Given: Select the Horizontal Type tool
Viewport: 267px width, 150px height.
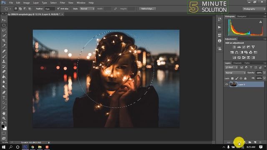Looking at the screenshot, I should coord(4,97).
